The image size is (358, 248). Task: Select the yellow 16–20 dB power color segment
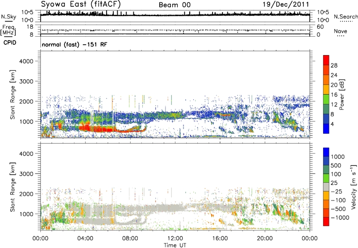click(x=326, y=89)
